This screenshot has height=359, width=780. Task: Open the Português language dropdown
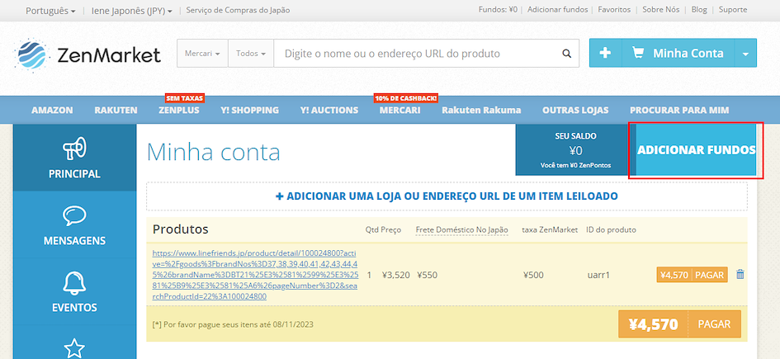click(50, 10)
